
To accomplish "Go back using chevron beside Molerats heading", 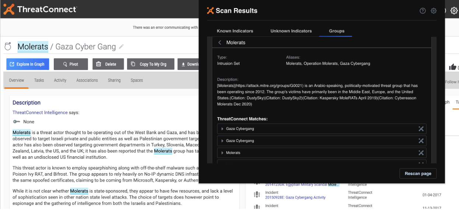I will click(x=220, y=43).
